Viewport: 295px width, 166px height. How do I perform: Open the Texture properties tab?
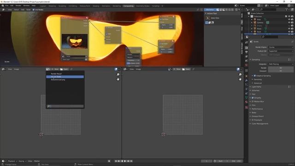(247, 107)
